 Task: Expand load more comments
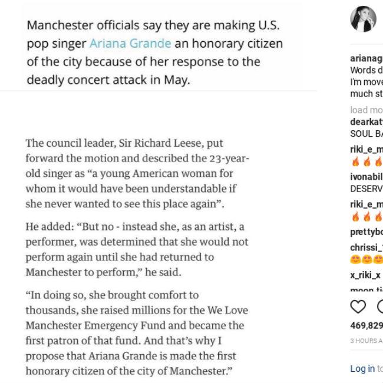(366, 110)
